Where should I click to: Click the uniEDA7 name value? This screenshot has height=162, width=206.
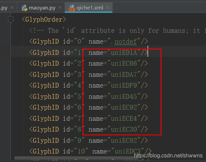[x=124, y=75]
